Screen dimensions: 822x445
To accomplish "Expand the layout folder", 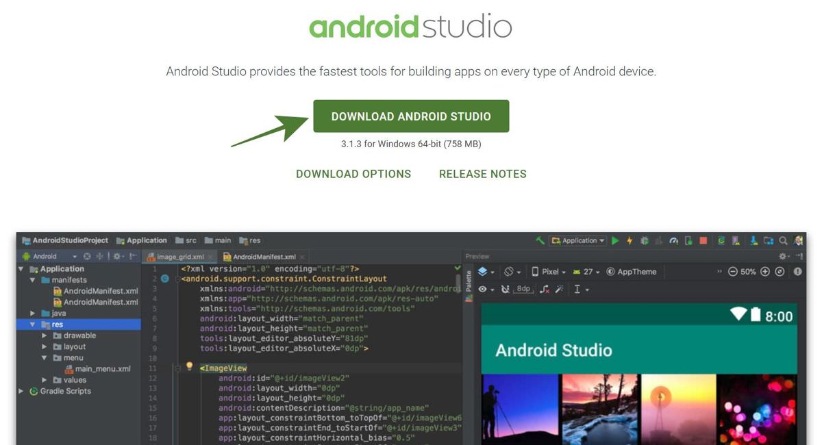I will point(44,346).
